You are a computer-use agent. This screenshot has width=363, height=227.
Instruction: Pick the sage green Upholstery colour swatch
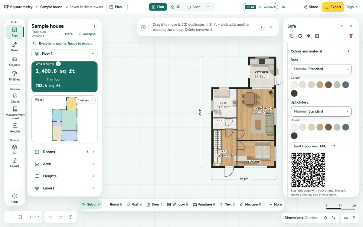point(337,127)
